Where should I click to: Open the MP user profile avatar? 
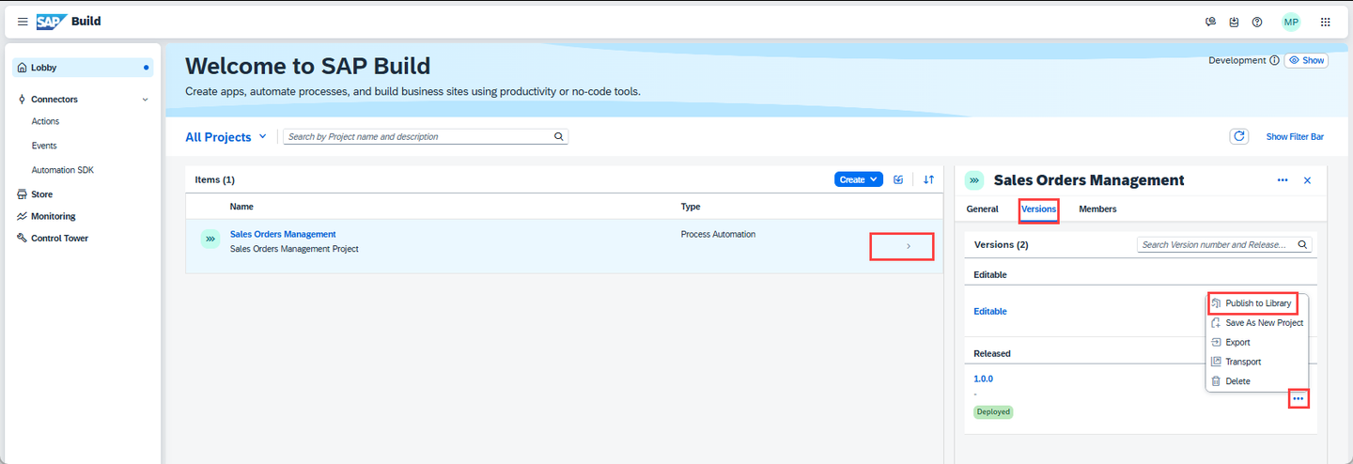(x=1291, y=22)
